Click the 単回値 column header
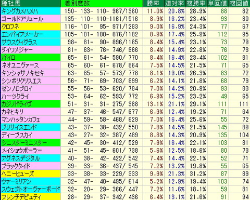 tap(218, 3)
